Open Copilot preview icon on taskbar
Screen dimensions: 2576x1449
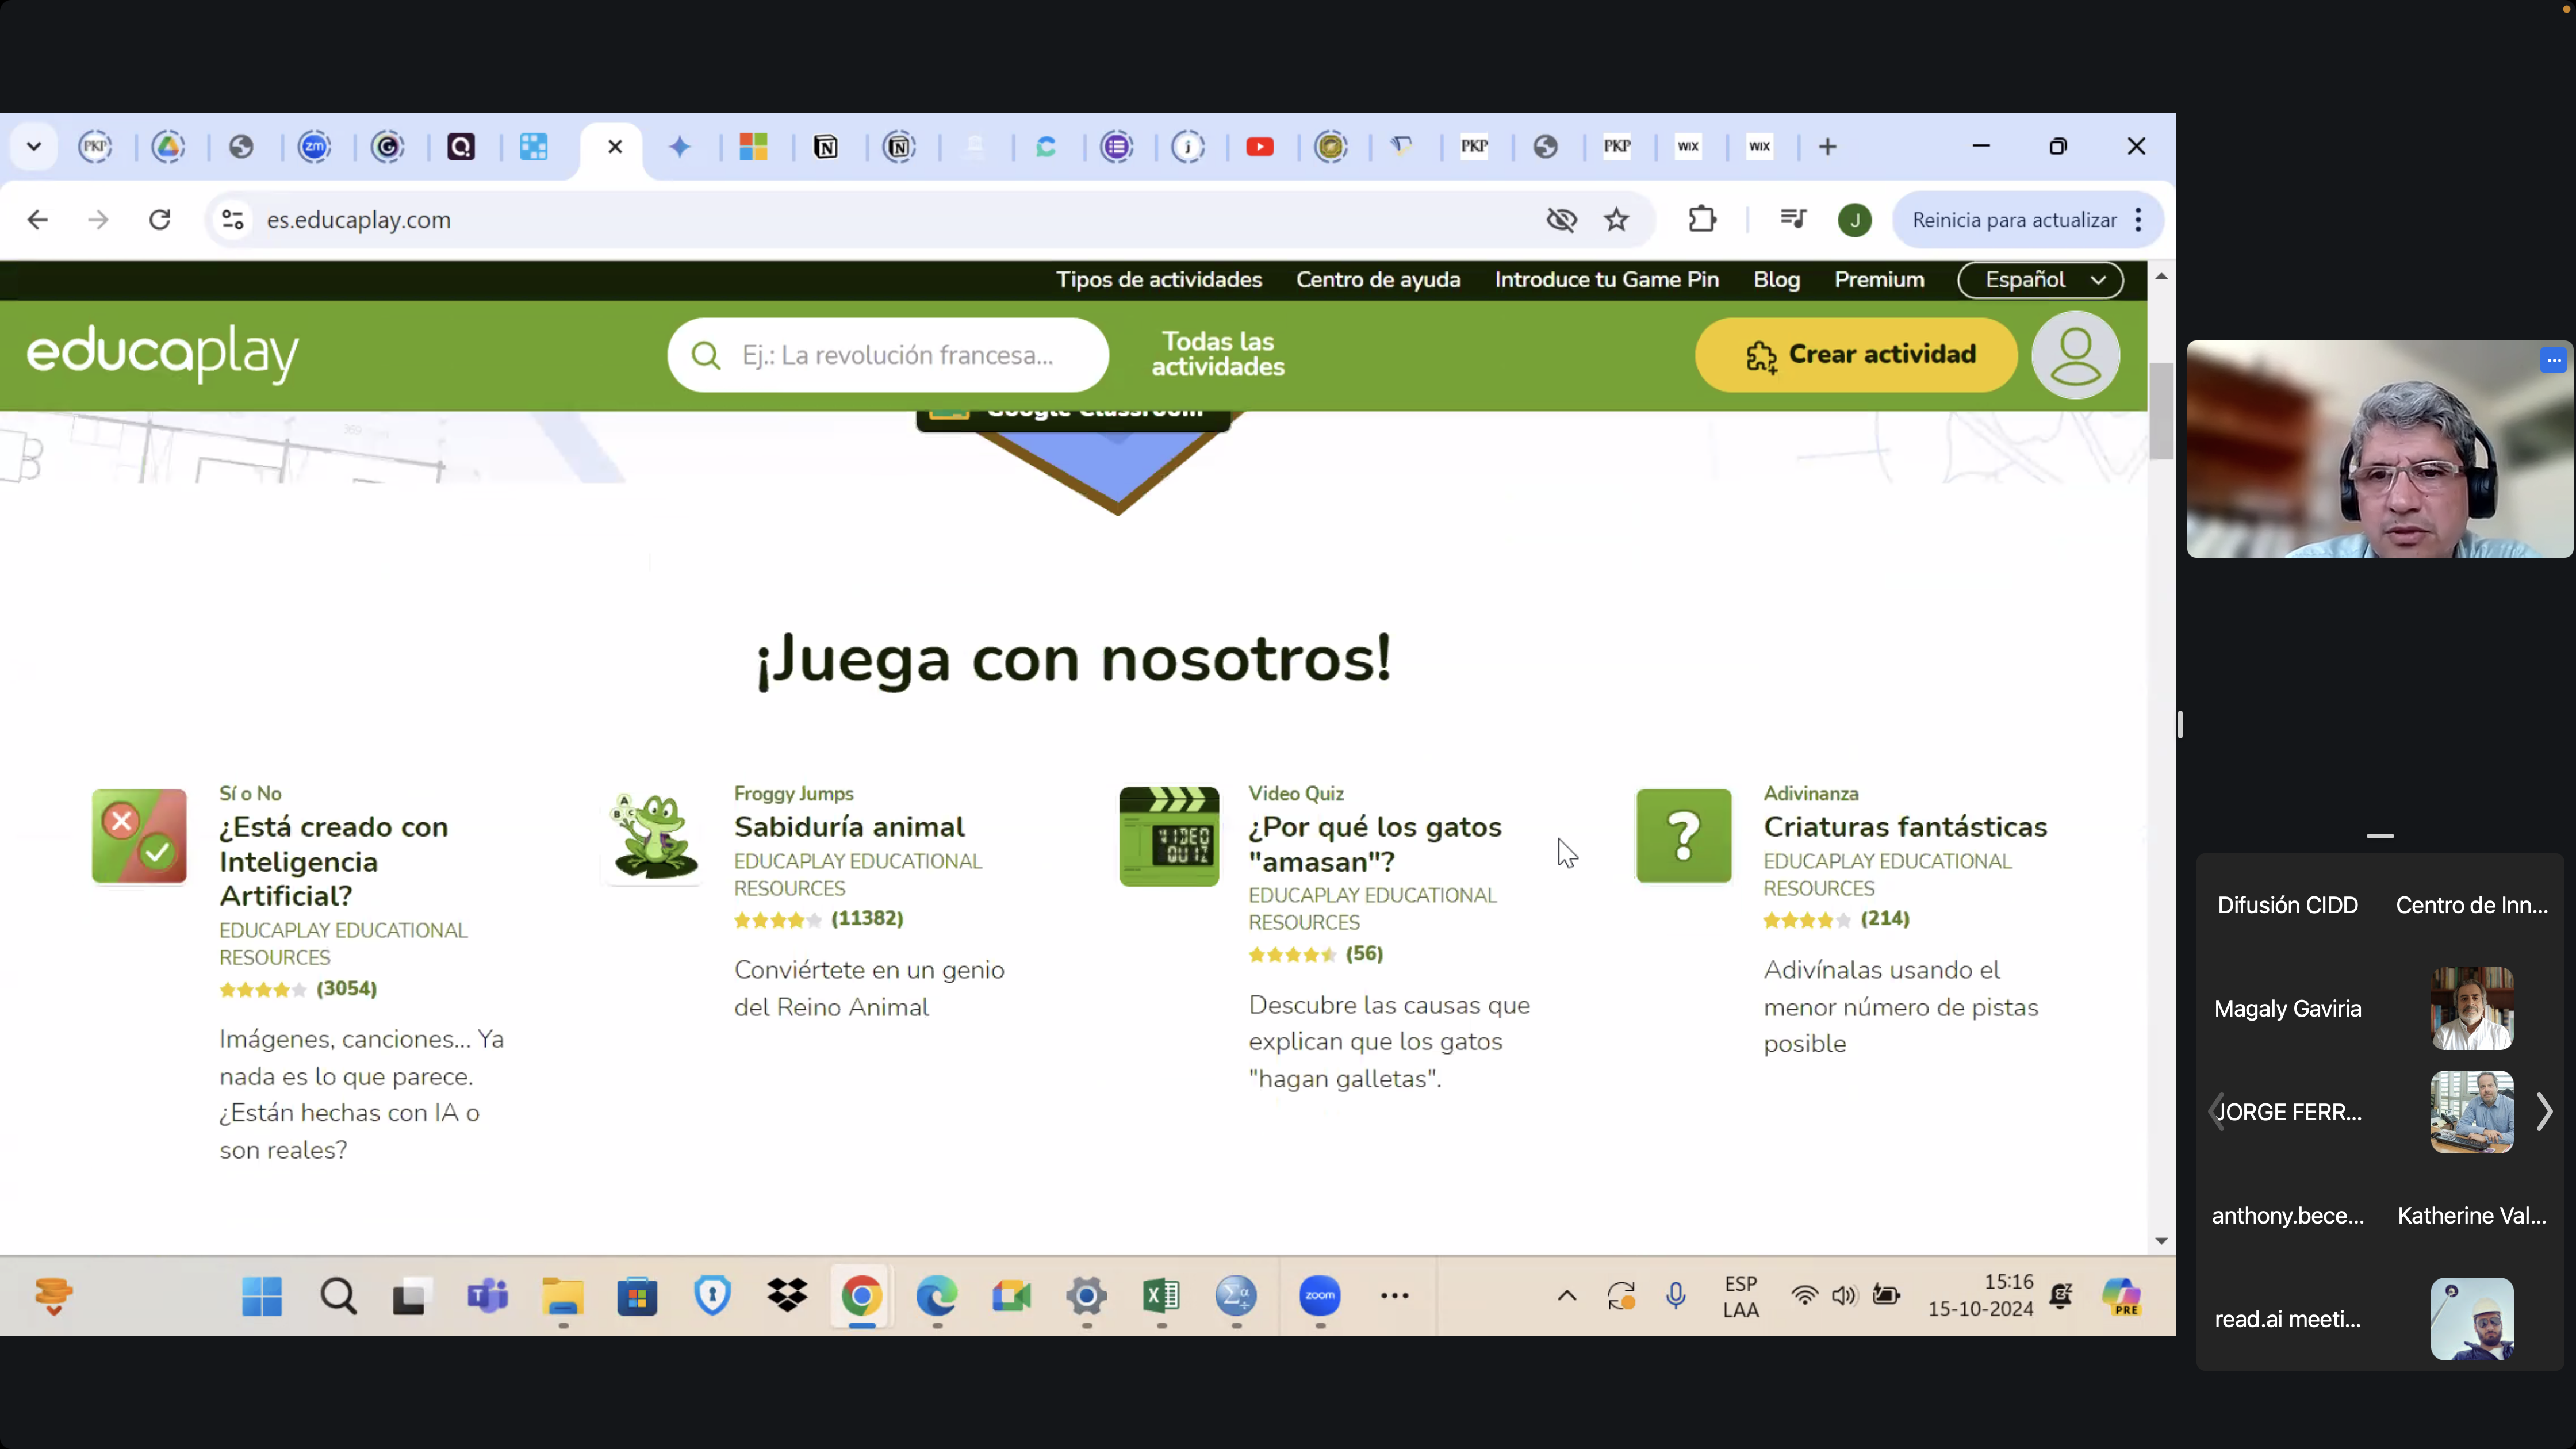pos(2121,1296)
